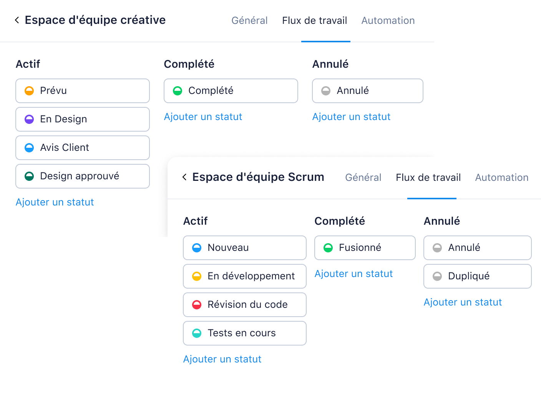Screen dimensions: 541x394
Task: Click the green circle icon on Fusionné
Action: tap(329, 248)
